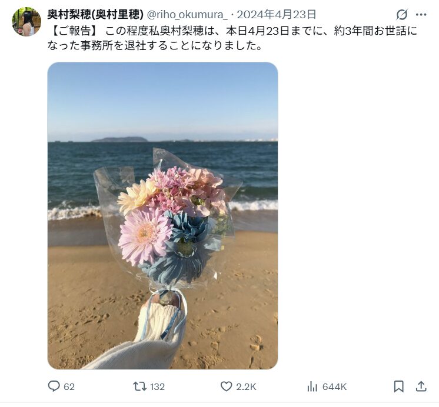Visit the @riho_okumura_ handle
Viewport: 439px width, 407px height.
(x=188, y=15)
